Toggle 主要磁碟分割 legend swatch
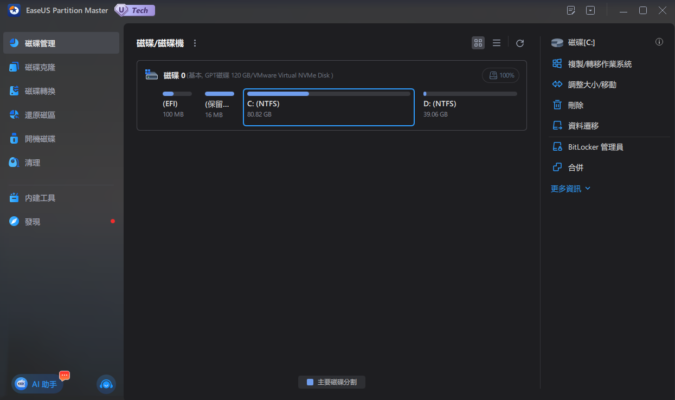 pyautogui.click(x=310, y=382)
